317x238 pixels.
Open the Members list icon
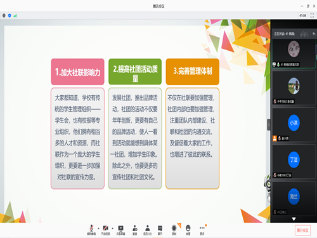[148, 230]
